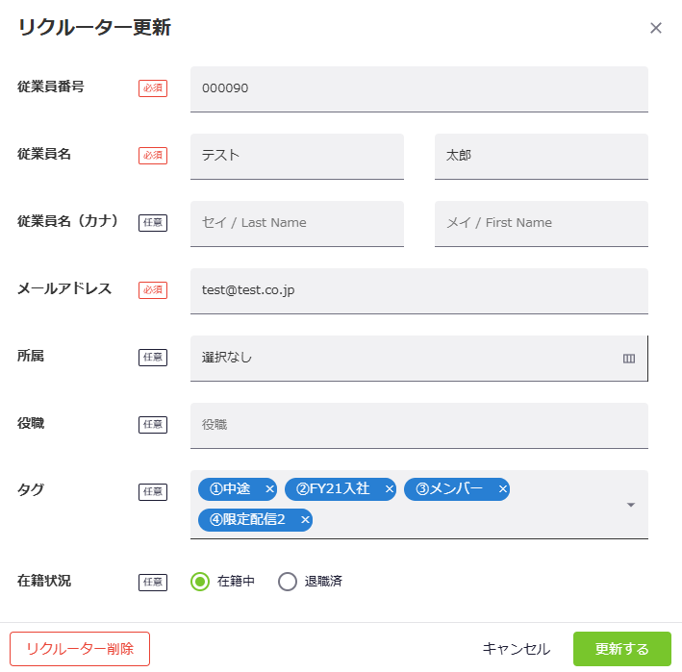The height and width of the screenshot is (672, 682).
Task: Click the 更新する button
Action: [621, 649]
